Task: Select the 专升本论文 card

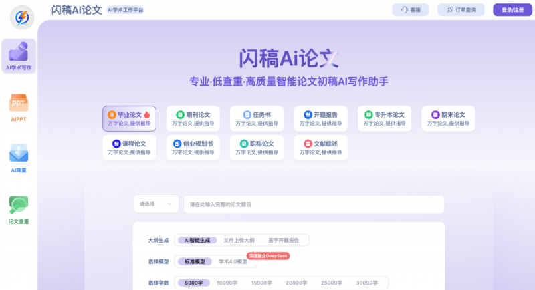Action: [x=385, y=118]
